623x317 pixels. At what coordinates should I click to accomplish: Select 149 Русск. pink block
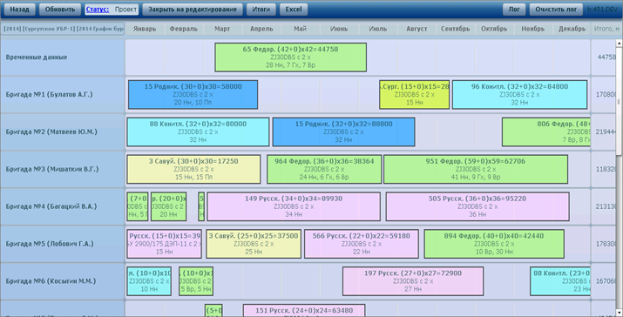[x=294, y=206]
